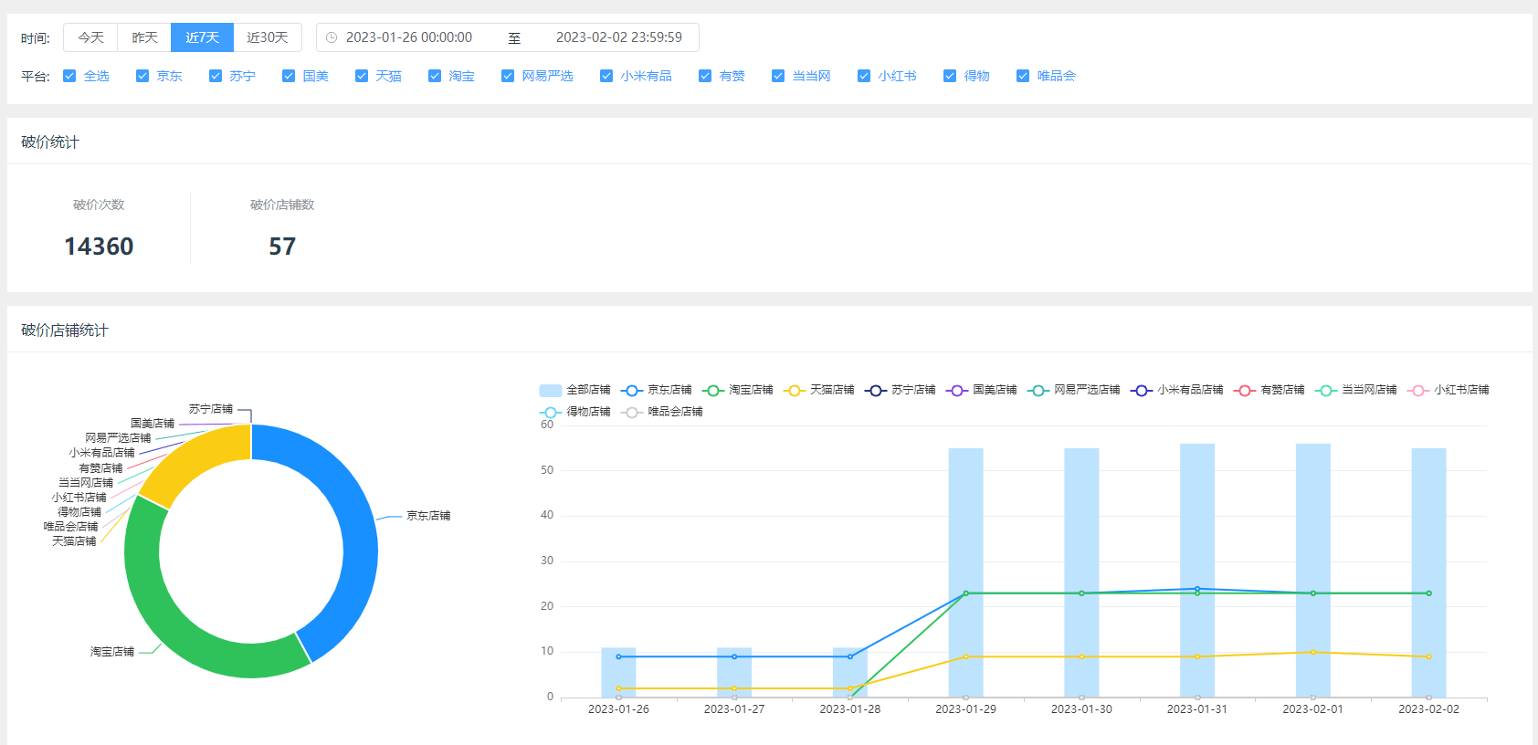Viewport: 1538px width, 745px height.
Task: Uncheck the 小米有品 platform checkbox
Action: click(x=606, y=76)
